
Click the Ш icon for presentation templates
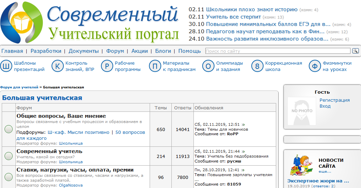[x=6, y=66]
